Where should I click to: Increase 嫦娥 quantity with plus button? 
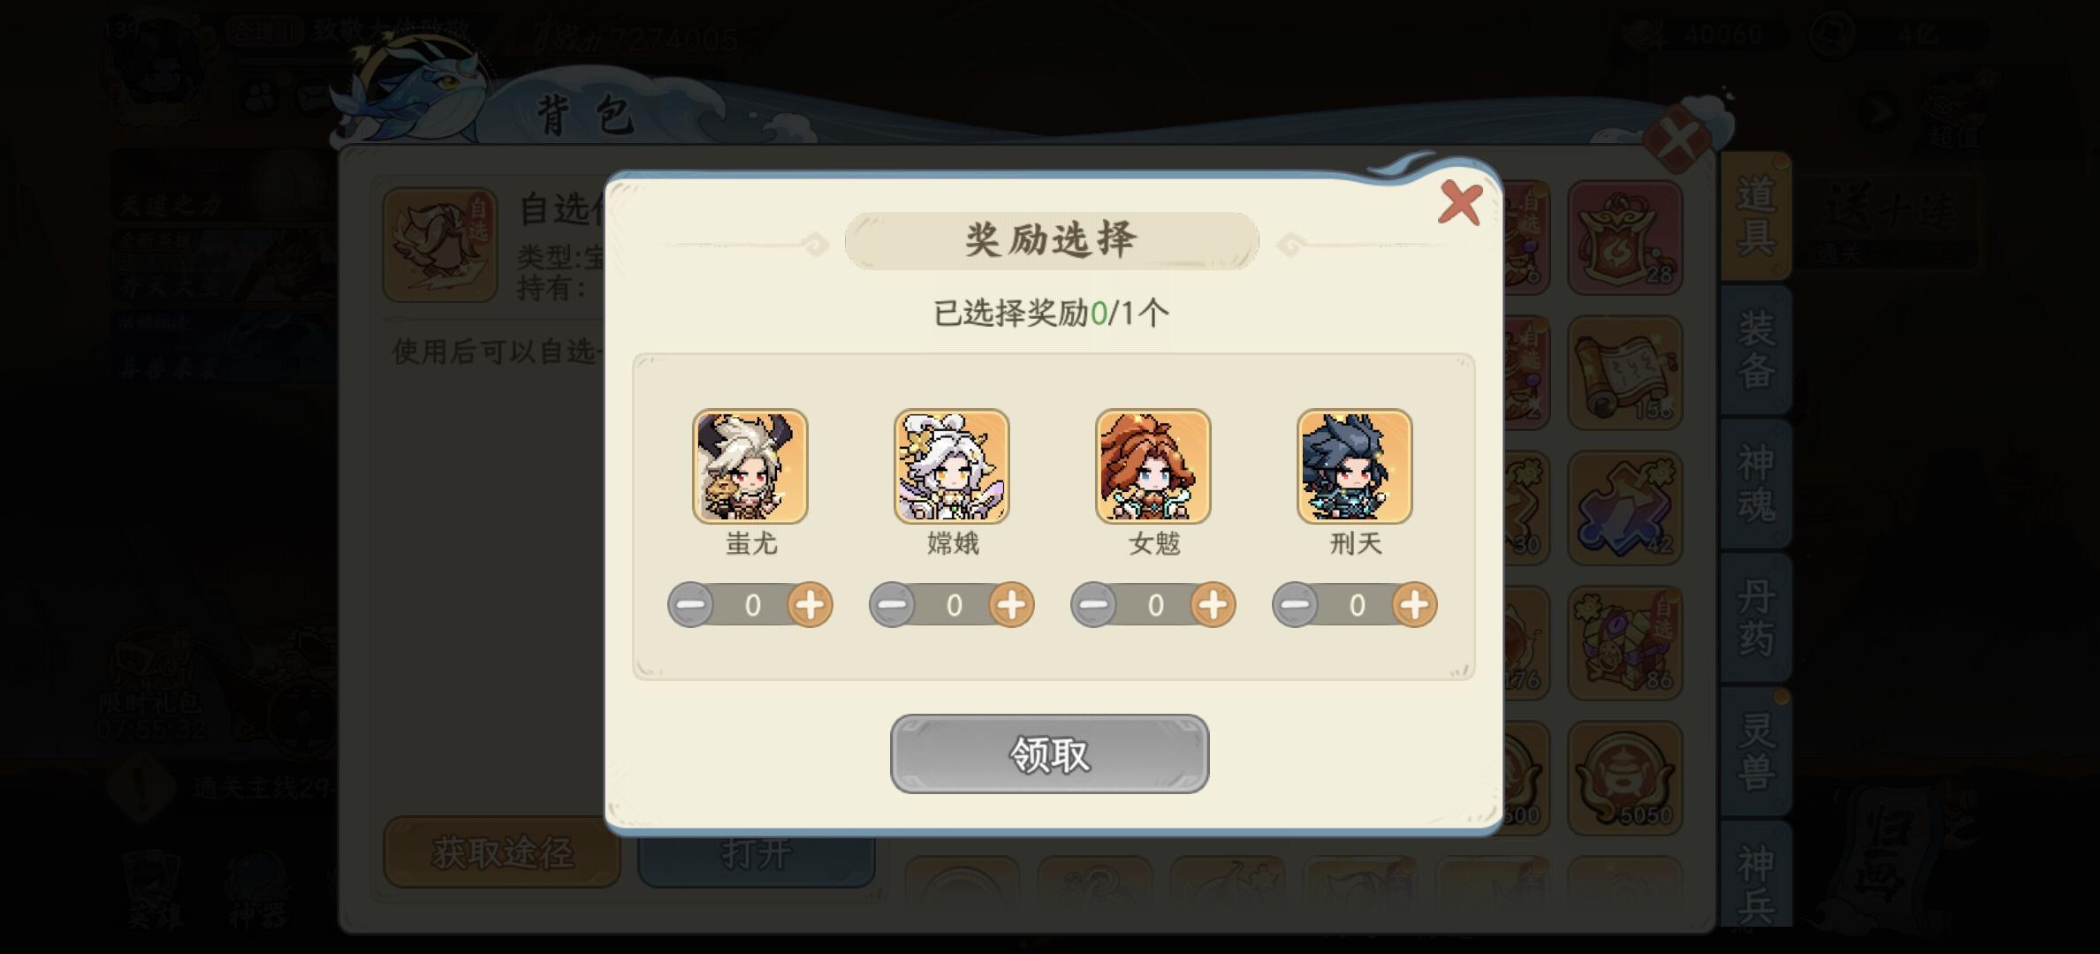coord(1012,605)
